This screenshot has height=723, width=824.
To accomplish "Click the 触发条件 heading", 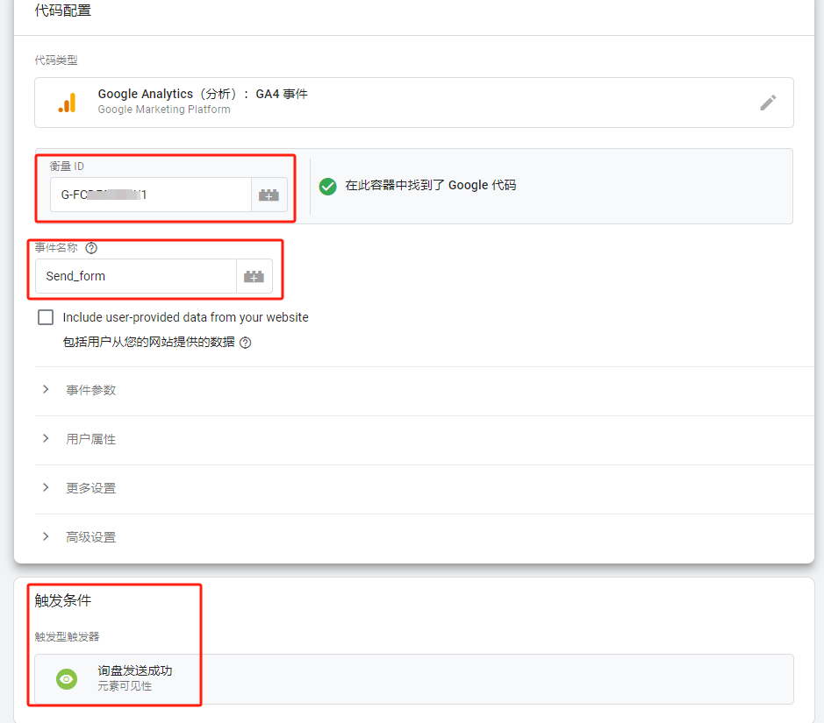I will [63, 600].
